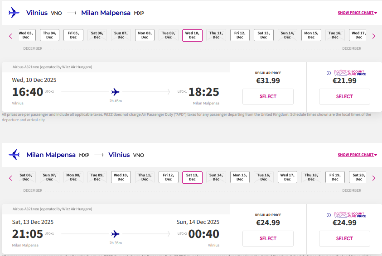Show later return dates with right arrow
The image size is (382, 256).
[x=373, y=178]
